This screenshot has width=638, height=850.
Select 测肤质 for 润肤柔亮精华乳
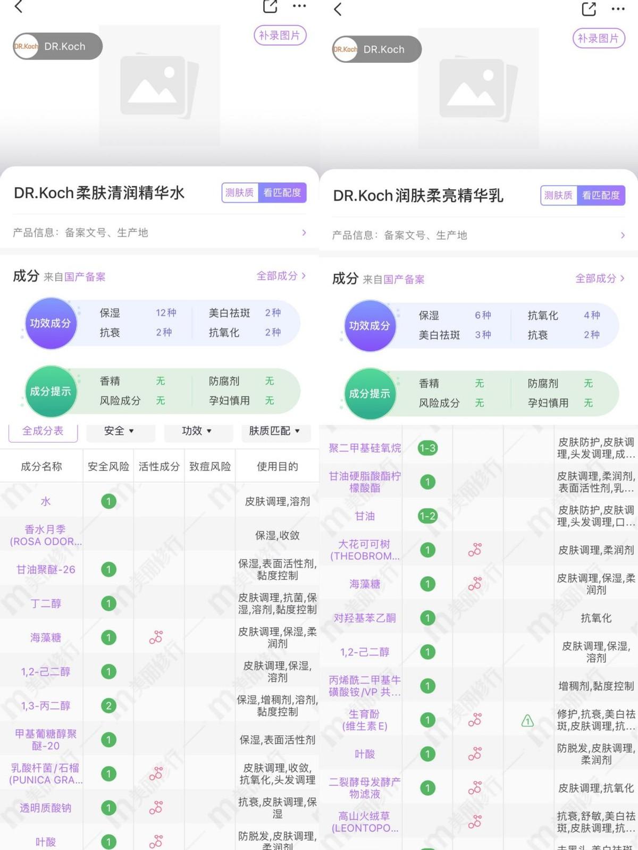coord(559,195)
